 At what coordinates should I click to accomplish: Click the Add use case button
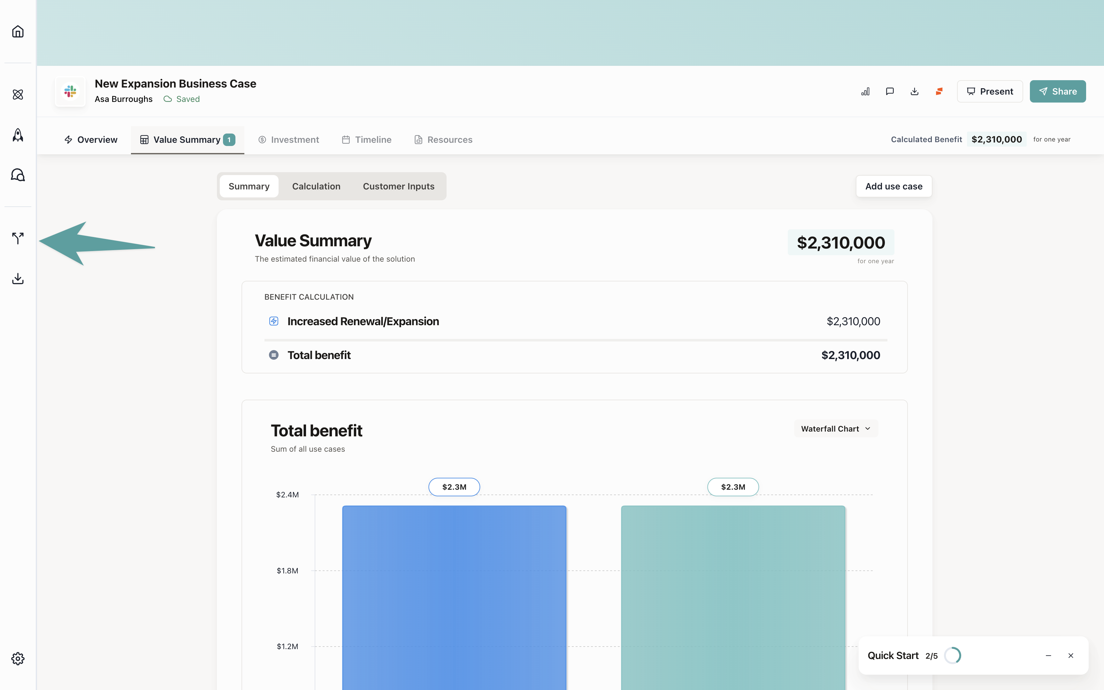[893, 186]
